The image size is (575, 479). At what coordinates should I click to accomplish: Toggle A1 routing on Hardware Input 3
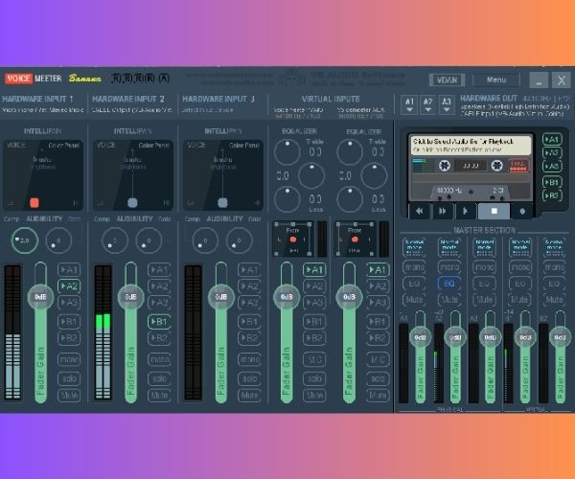[249, 270]
